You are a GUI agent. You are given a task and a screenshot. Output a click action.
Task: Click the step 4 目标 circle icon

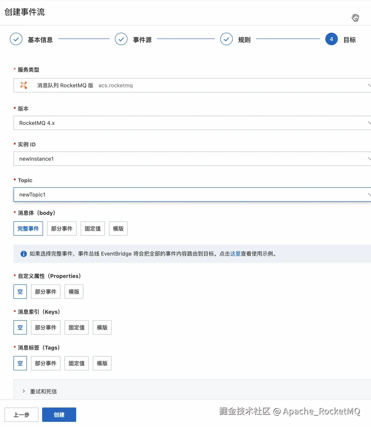tap(331, 39)
